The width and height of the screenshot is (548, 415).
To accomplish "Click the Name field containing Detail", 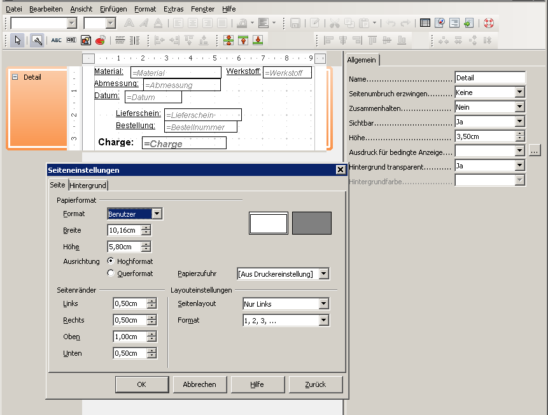I will (490, 78).
